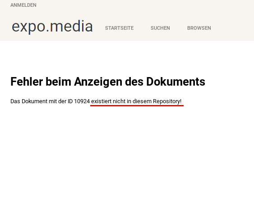
Task: Click the word 'Dokuments' in the heading
Action: point(175,82)
